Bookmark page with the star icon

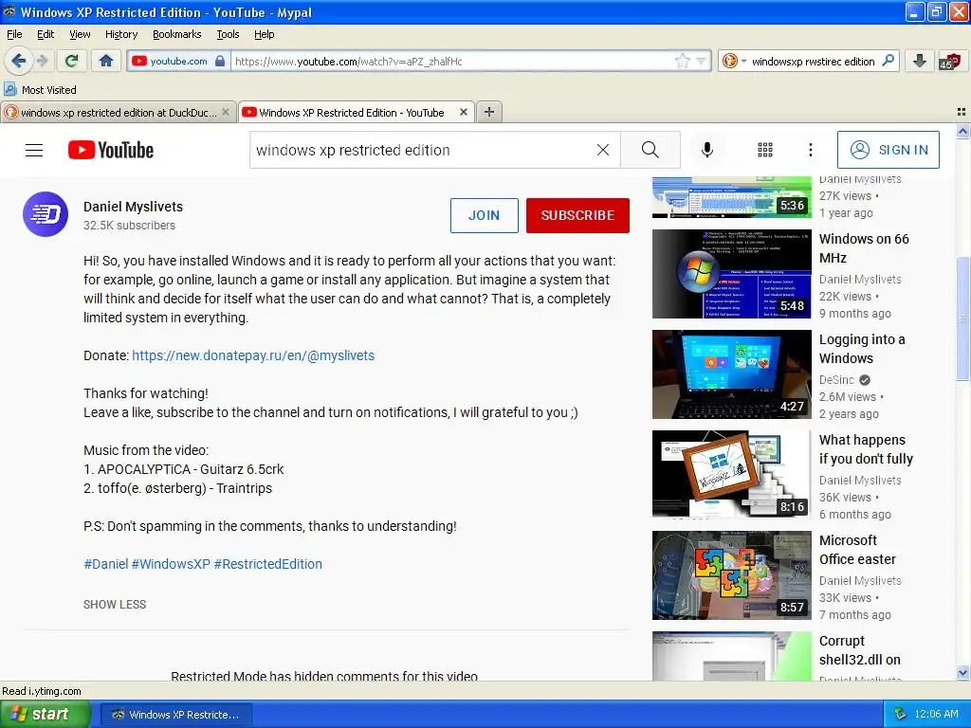coord(682,61)
